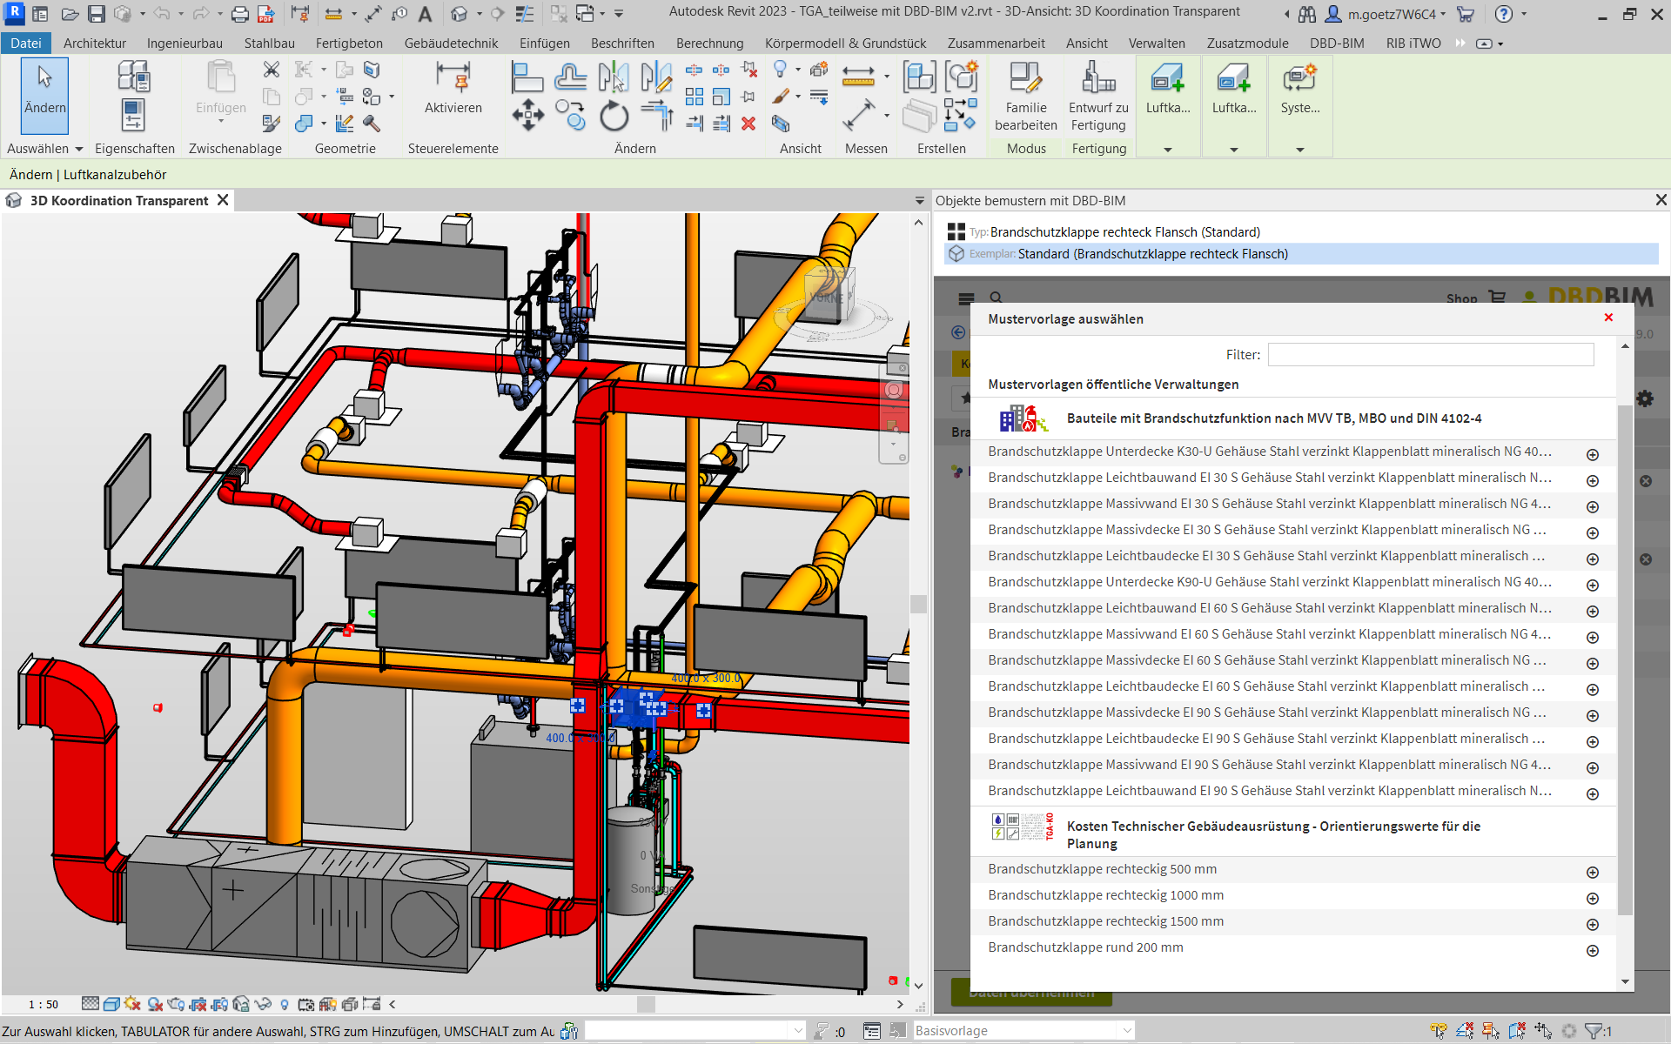Select the 3D Koordination Transparent view tab
Screen dimensions: 1671x1044
[119, 200]
